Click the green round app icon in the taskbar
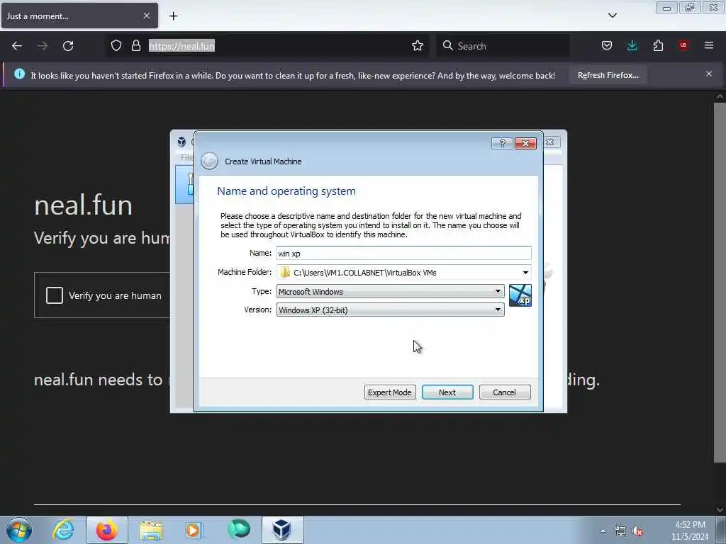 (239, 529)
